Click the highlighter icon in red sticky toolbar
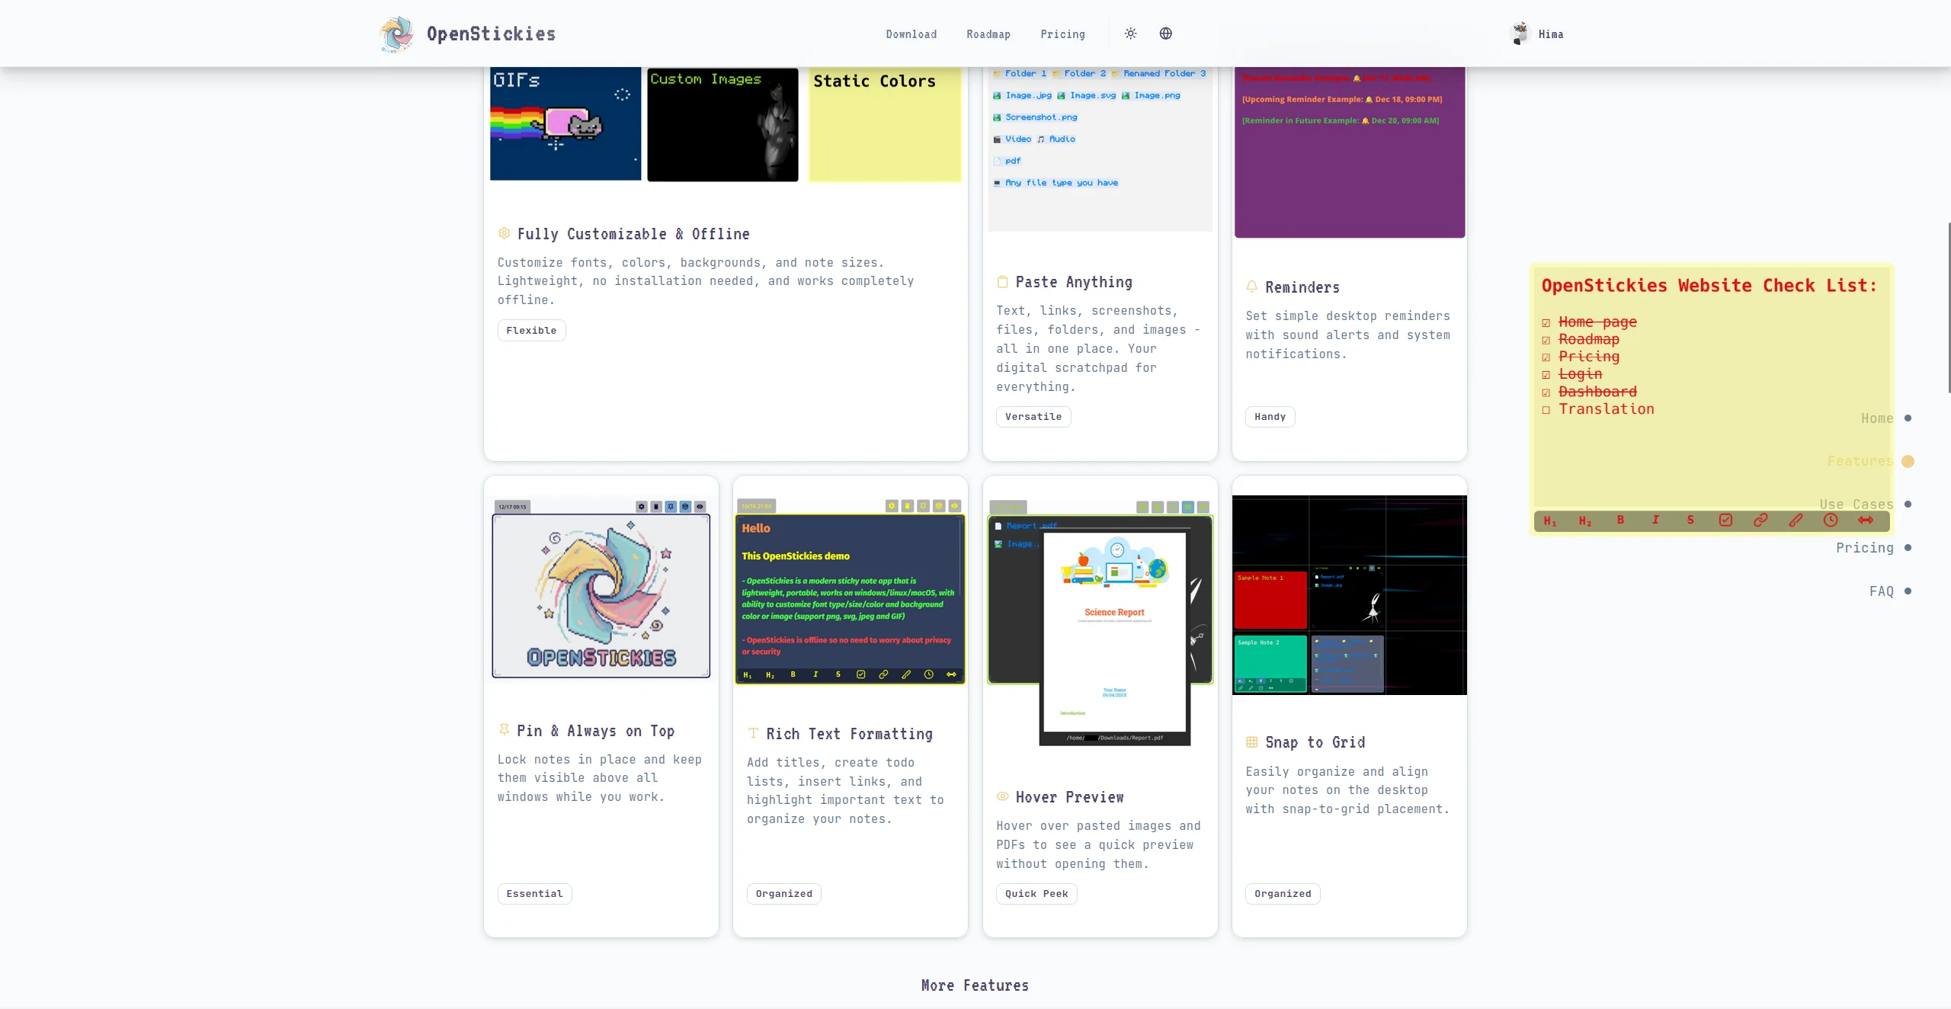The height and width of the screenshot is (1009, 1951). click(x=1796, y=520)
